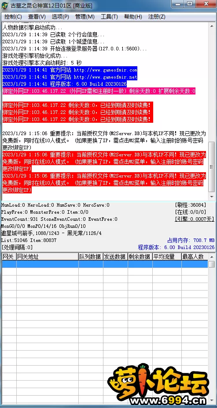
Task: Click the 发送数据 column header
Action: (x=115, y=257)
